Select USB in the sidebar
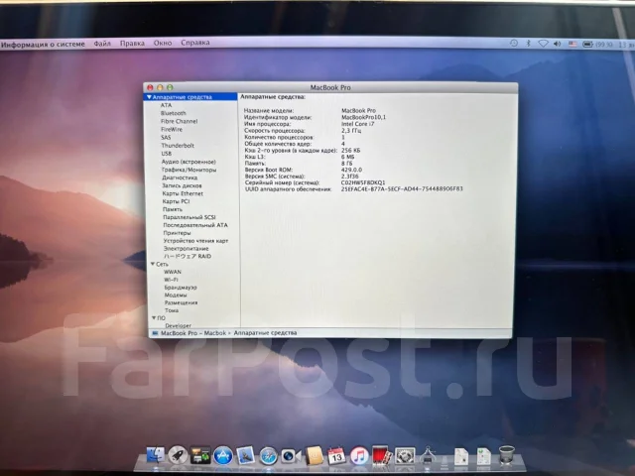The image size is (635, 476). pyautogui.click(x=167, y=154)
